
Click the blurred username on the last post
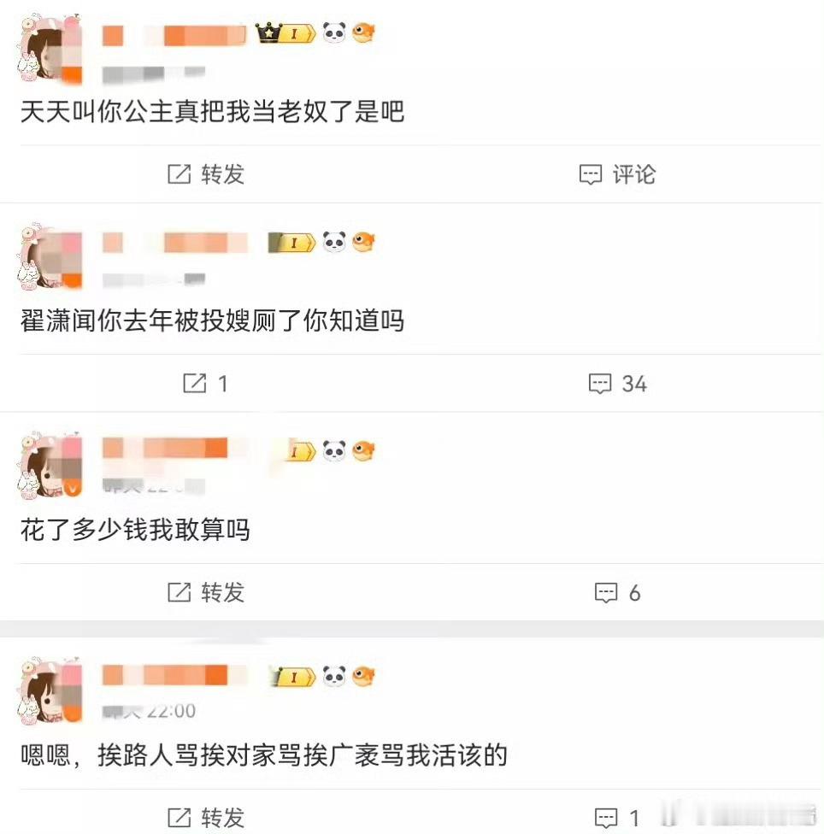coord(175,675)
